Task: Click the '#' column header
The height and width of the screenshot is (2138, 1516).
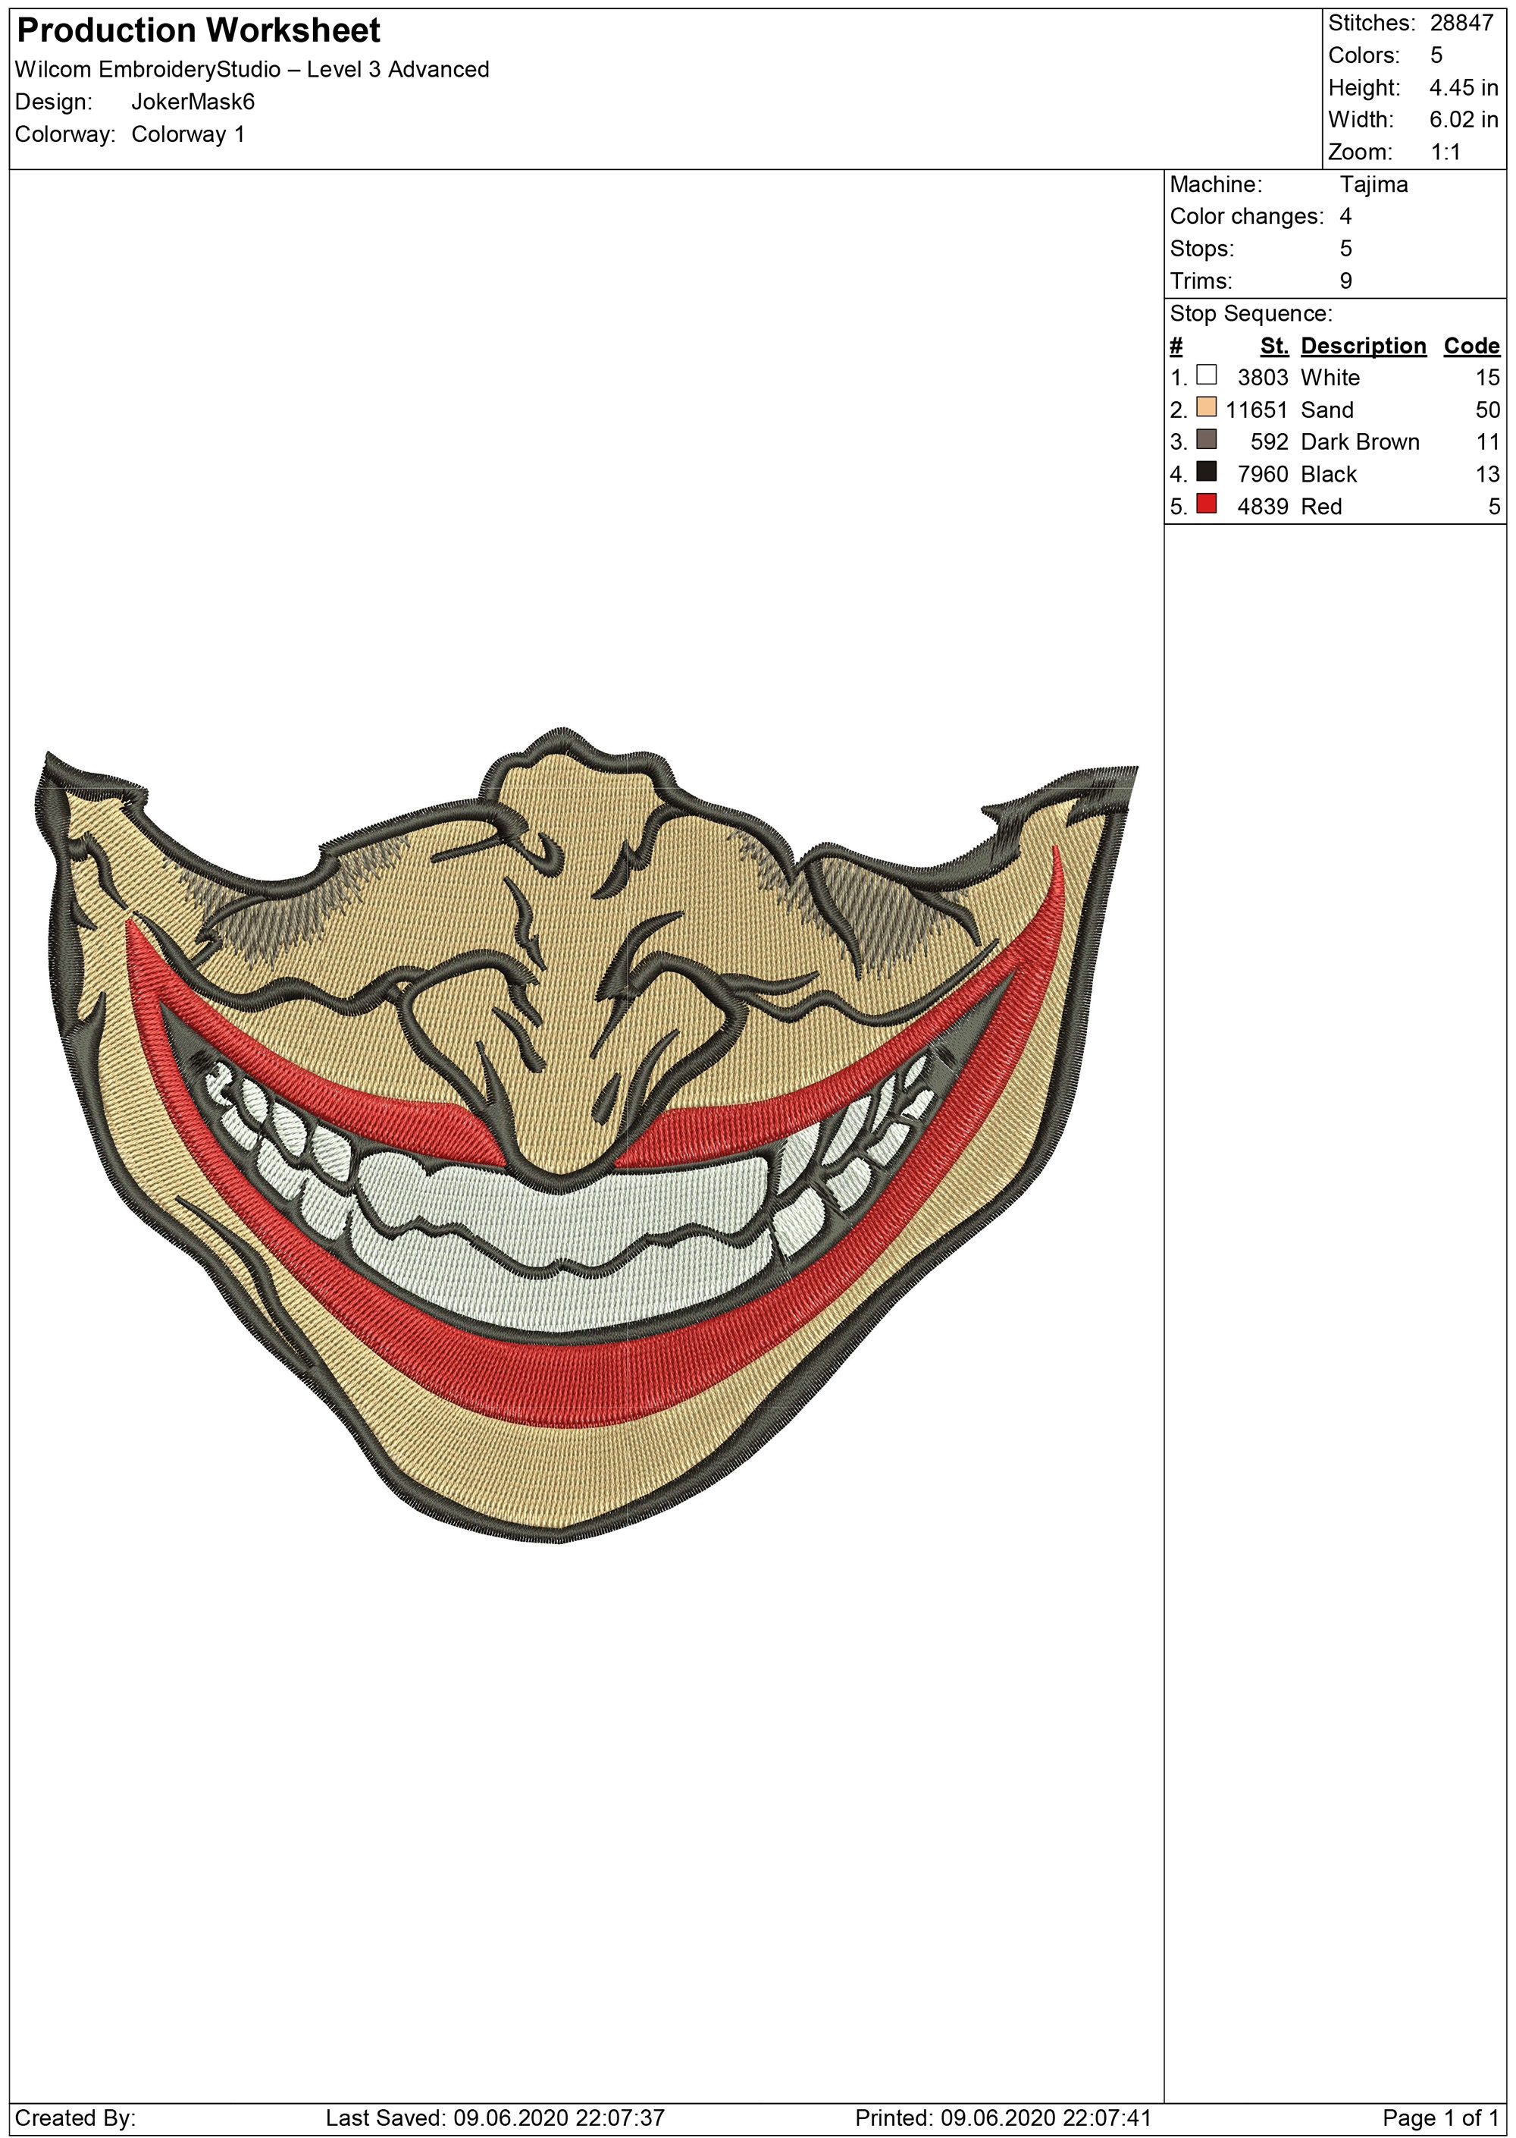Action: click(1176, 347)
